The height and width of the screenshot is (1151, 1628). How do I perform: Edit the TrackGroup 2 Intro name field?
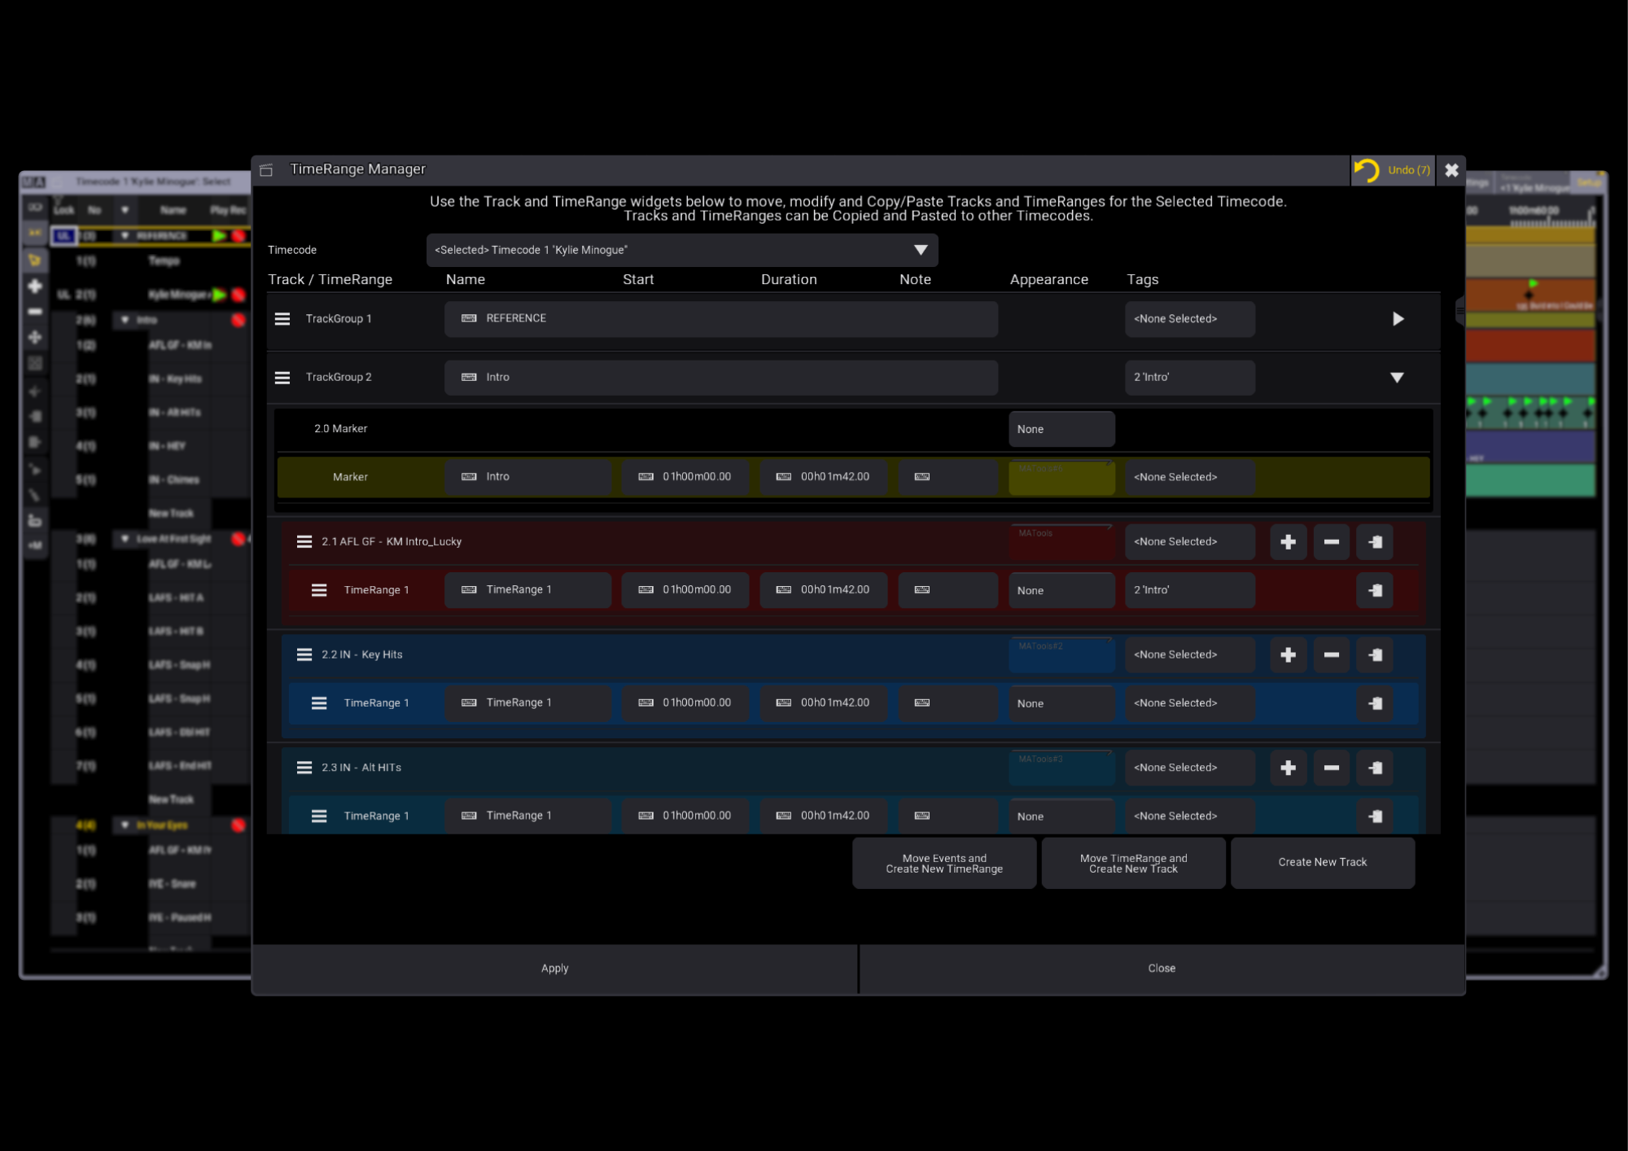tap(721, 378)
